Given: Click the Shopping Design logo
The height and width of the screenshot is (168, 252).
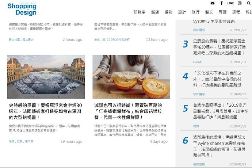Looking at the screenshot, I should (x=22, y=9).
